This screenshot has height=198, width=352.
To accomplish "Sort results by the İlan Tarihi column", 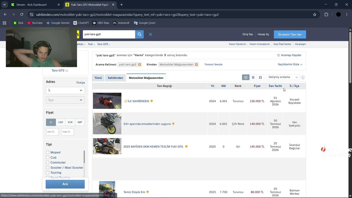I will click(x=275, y=86).
